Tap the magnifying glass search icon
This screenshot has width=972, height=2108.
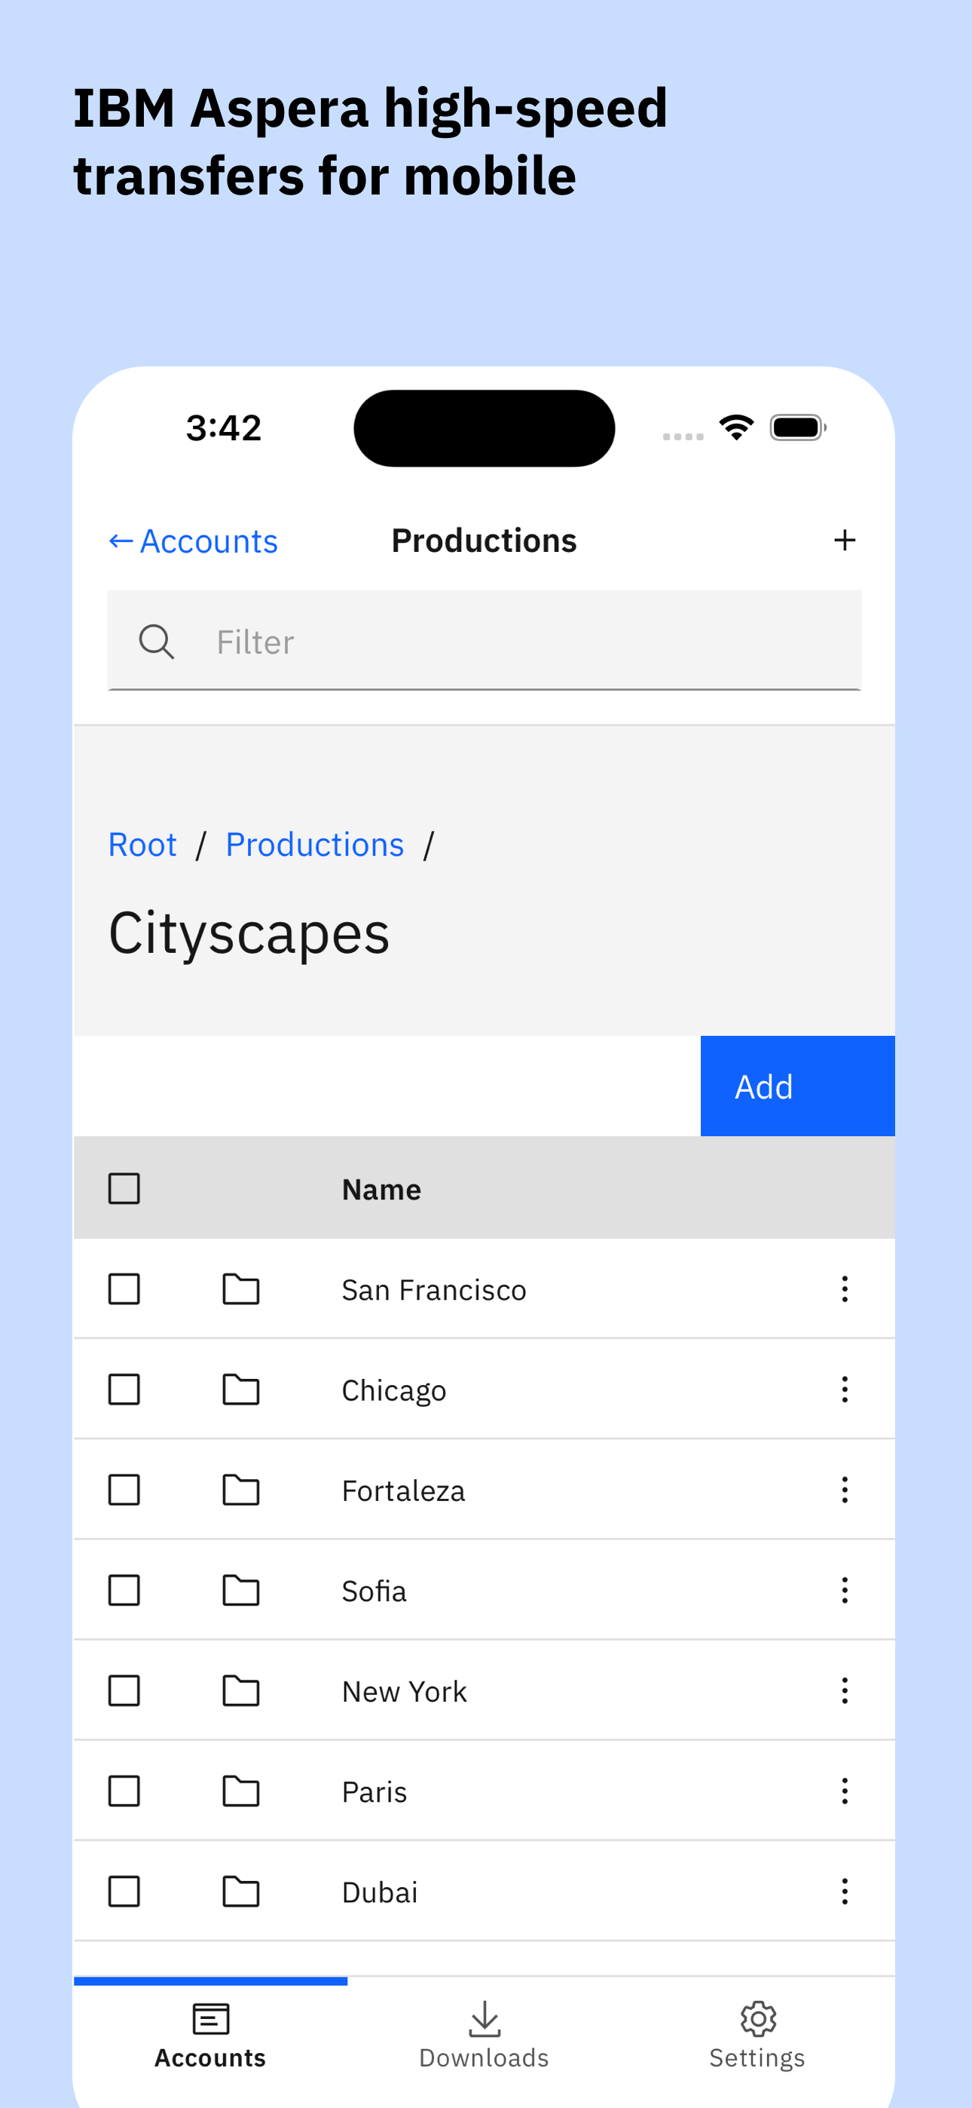coord(156,642)
